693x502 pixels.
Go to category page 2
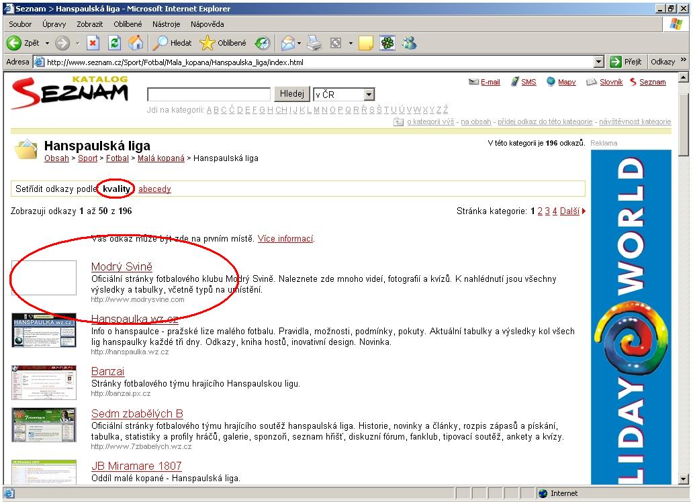click(x=540, y=211)
